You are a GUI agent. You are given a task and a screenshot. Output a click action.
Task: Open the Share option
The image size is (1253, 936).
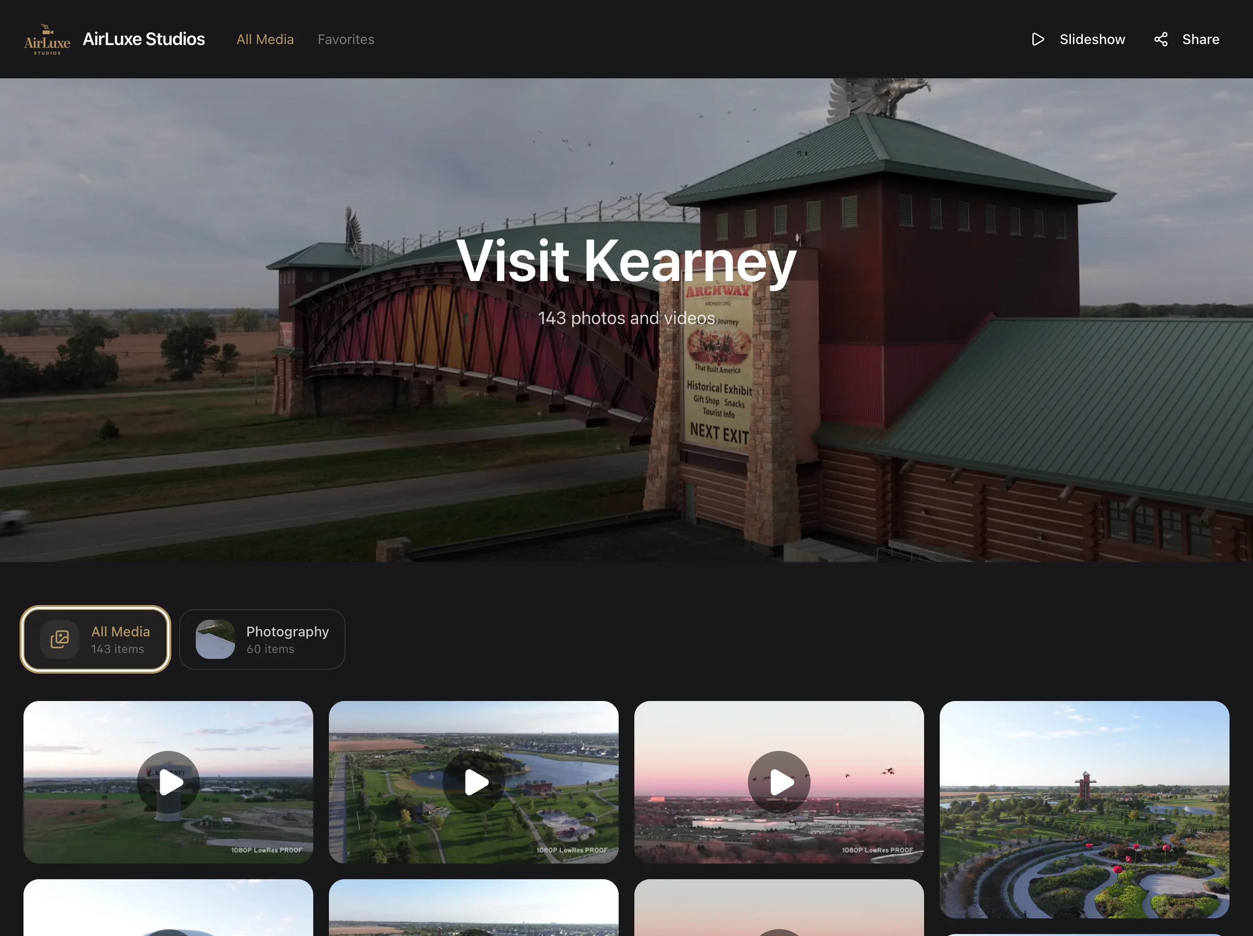click(x=1187, y=39)
